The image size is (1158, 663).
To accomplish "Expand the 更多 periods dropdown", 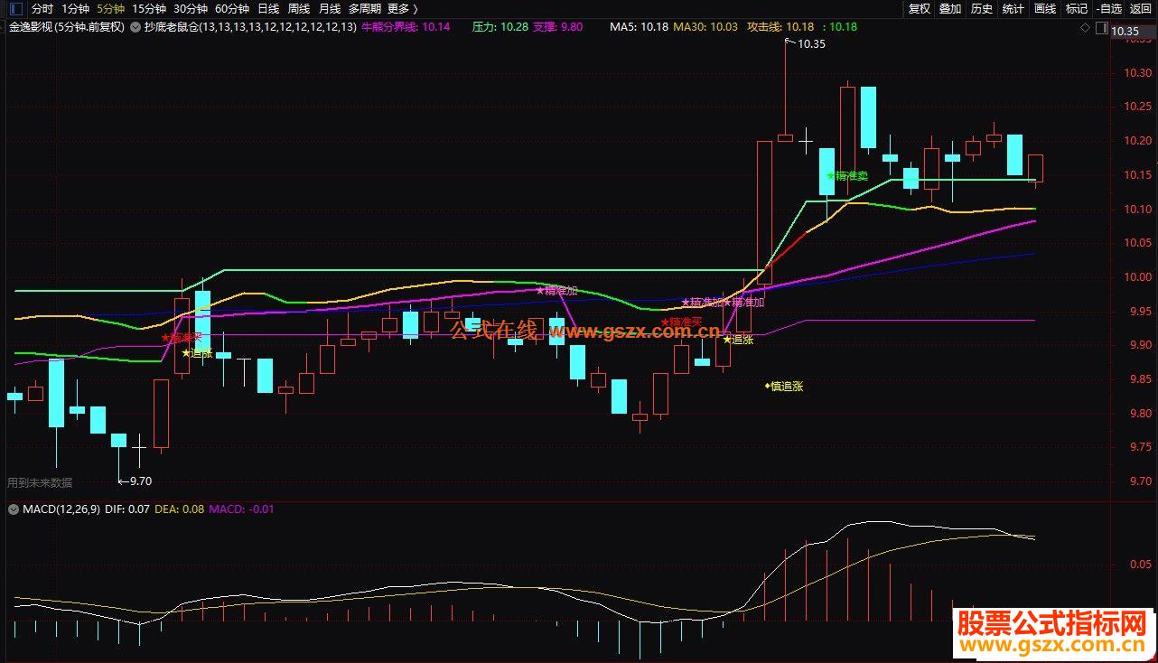I will (x=402, y=9).
